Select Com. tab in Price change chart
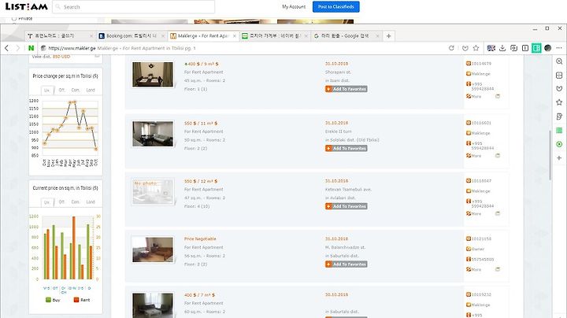Image resolution: width=567 pixels, height=318 pixels. 76,90
